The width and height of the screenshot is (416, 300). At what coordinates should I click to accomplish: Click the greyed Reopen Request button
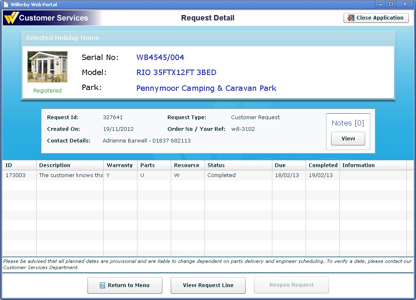[x=291, y=285]
